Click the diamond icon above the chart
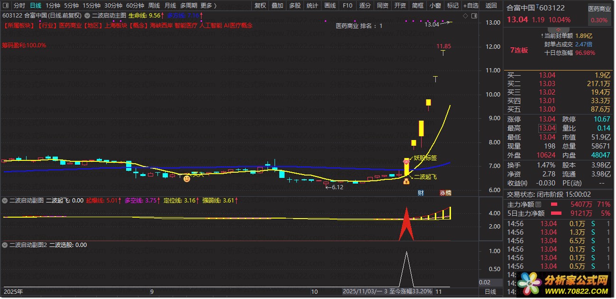This screenshot has height=299, width=616. tap(465, 16)
